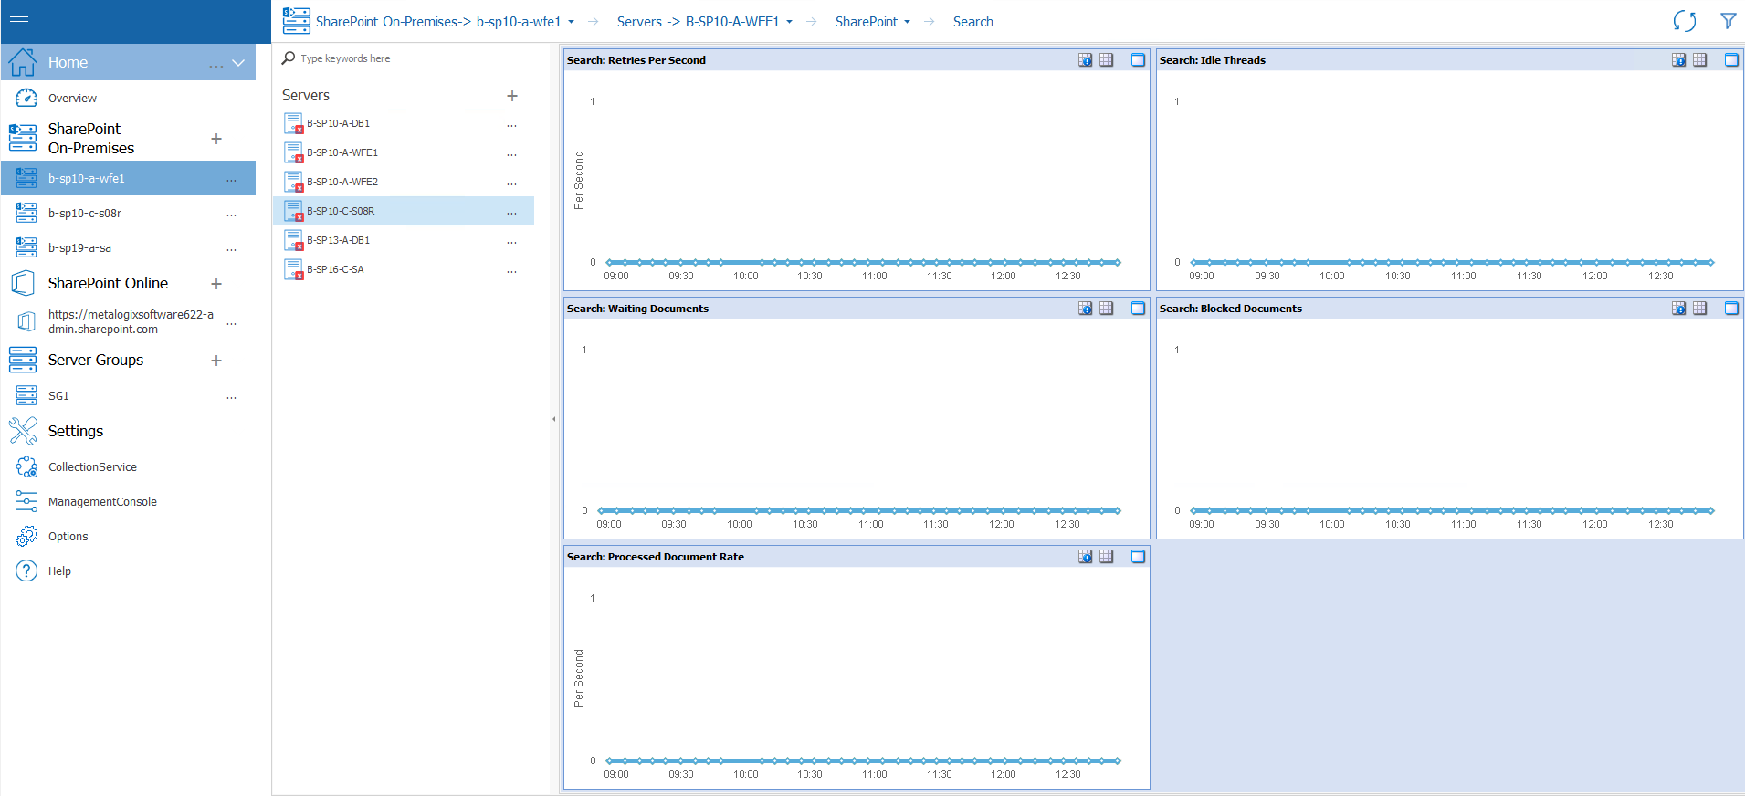The height and width of the screenshot is (796, 1745).
Task: Click the Search breadcrumb link
Action: 972,22
